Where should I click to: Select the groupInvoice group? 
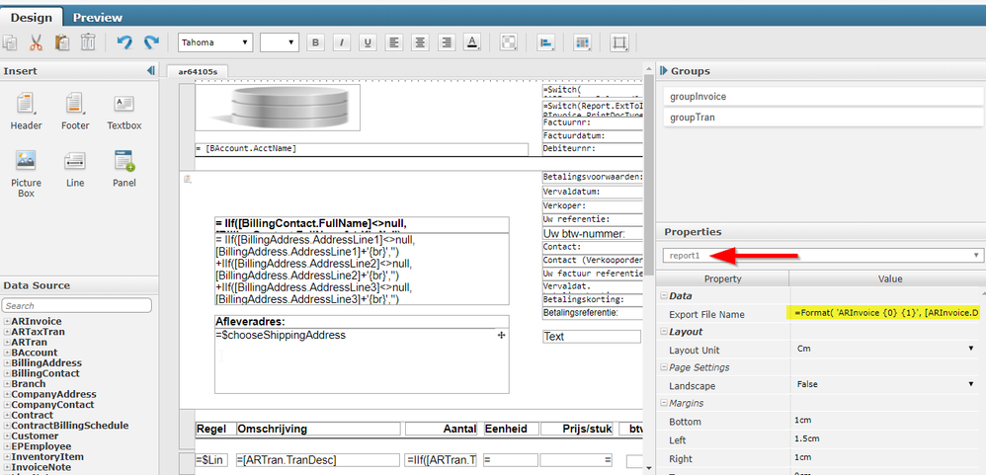point(823,97)
